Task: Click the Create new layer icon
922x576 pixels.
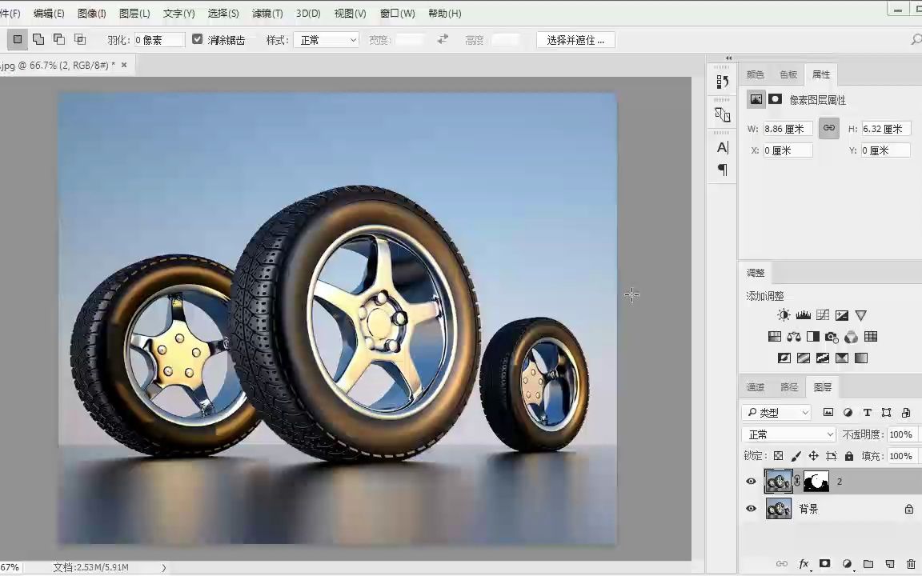Action: [890, 564]
